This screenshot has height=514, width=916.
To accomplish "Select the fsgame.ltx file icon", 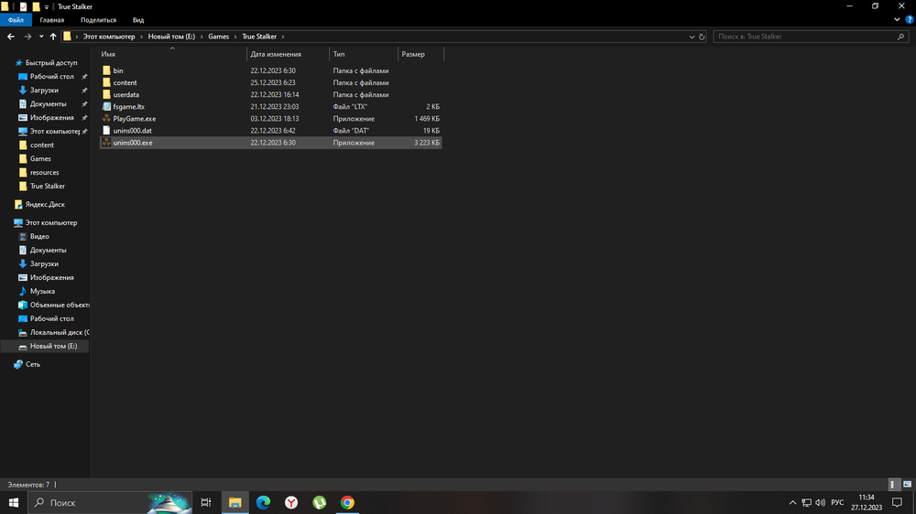I will [106, 107].
